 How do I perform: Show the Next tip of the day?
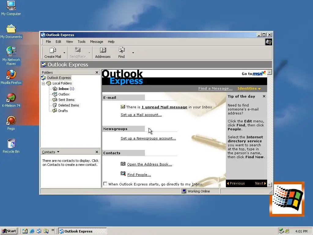[x=260, y=183]
